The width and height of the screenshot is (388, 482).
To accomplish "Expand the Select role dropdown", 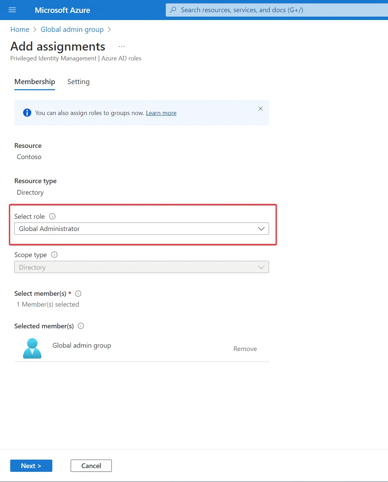I will point(142,229).
